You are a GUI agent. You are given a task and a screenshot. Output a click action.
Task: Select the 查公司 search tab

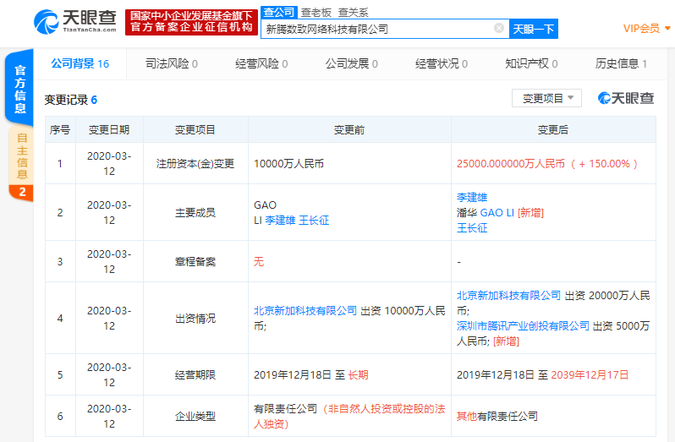click(278, 12)
